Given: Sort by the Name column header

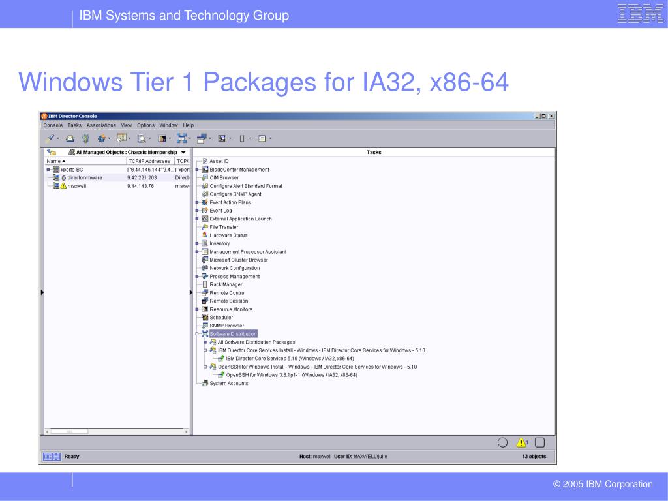Looking at the screenshot, I should tap(85, 162).
